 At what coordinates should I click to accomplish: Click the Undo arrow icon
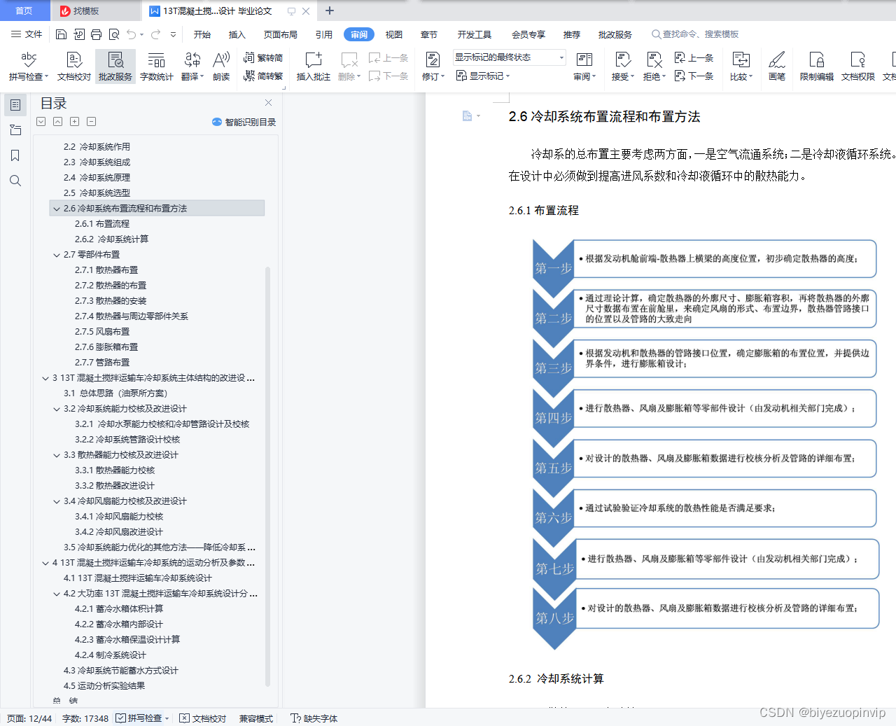(132, 34)
